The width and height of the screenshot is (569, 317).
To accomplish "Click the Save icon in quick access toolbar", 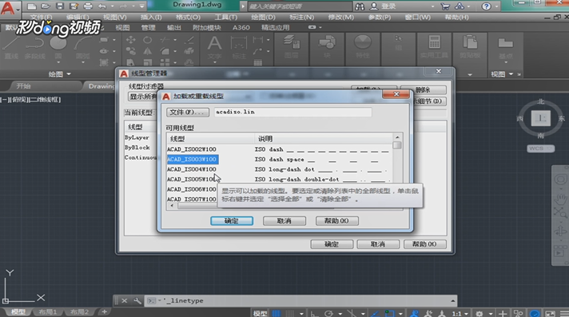I will click(60, 6).
